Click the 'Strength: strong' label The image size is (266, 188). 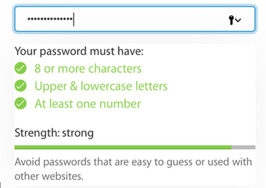pos(54,133)
